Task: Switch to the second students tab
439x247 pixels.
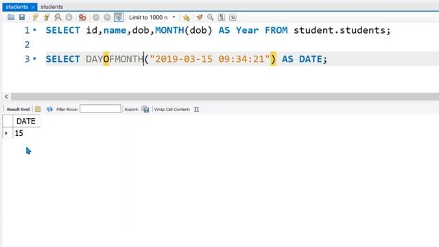Action: pyautogui.click(x=52, y=7)
